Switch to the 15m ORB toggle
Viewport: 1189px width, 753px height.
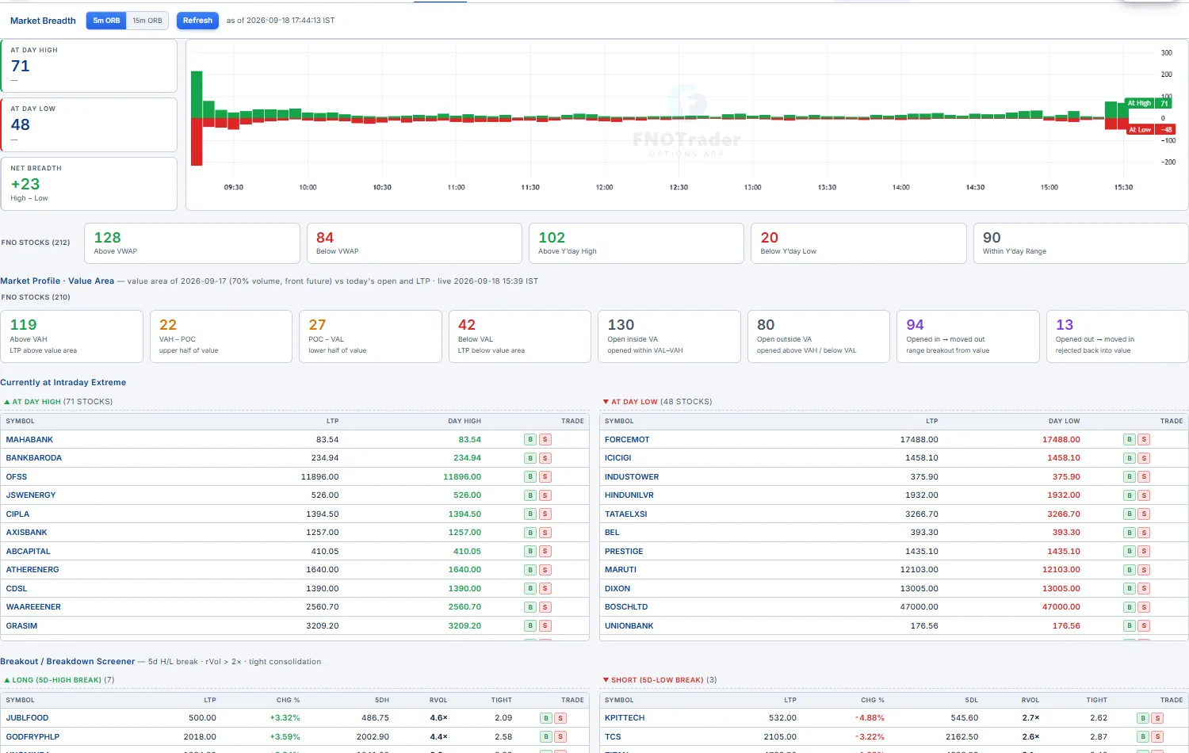pos(147,21)
